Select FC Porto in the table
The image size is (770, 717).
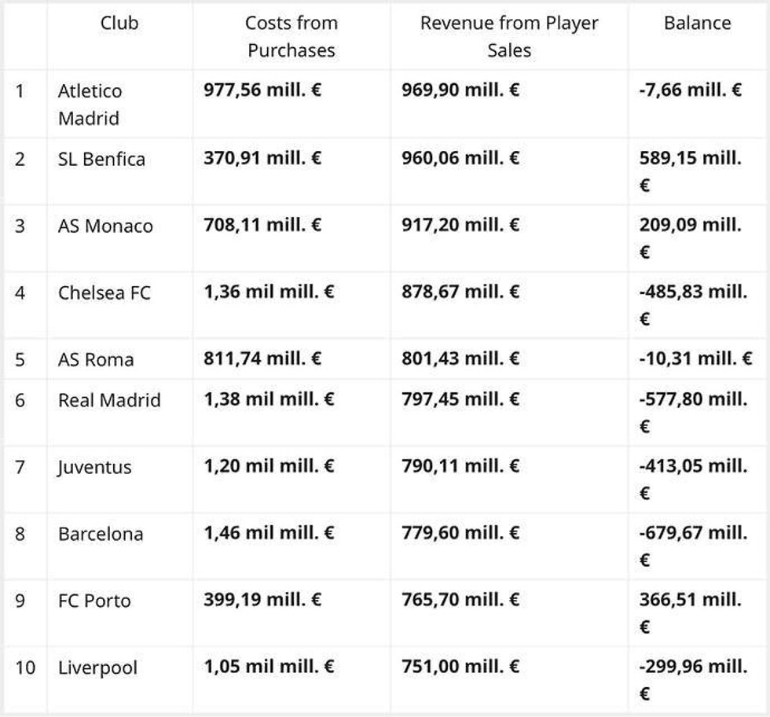click(x=94, y=601)
